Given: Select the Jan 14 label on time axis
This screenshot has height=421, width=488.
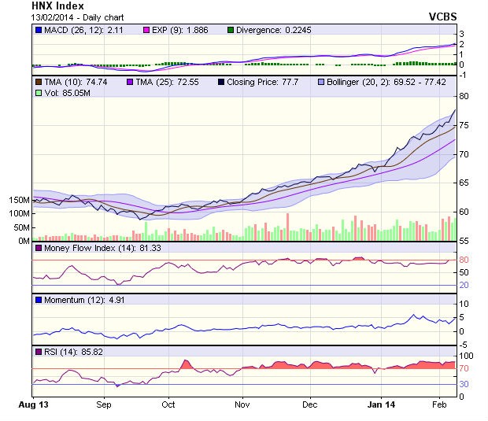Looking at the screenshot, I should click(382, 404).
